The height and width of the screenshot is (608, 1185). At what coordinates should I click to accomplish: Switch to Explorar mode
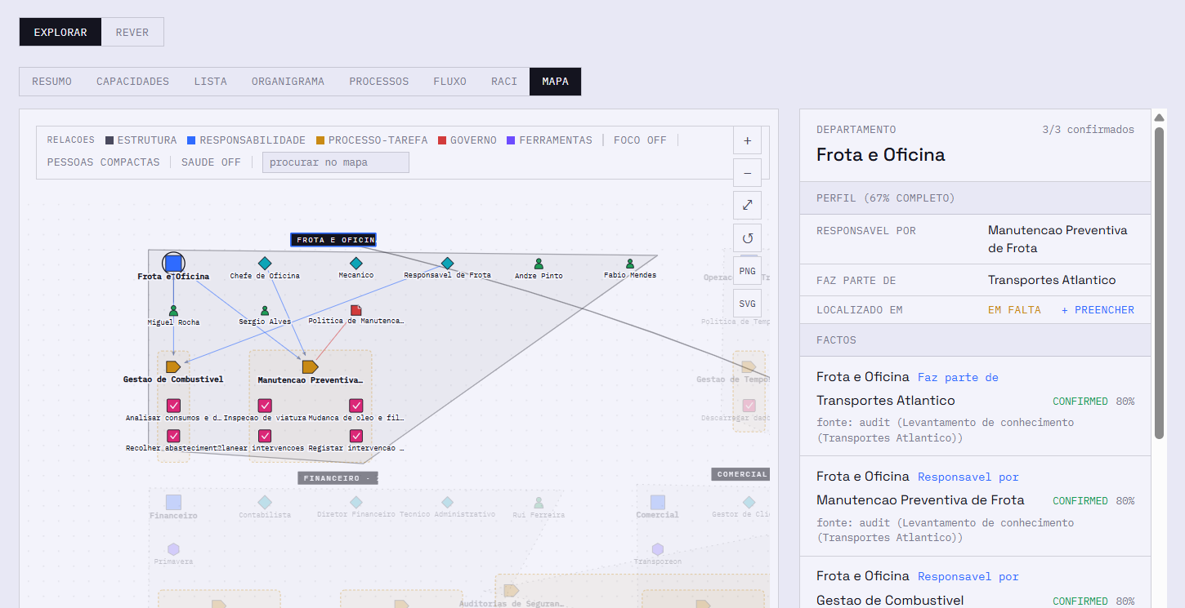(60, 32)
